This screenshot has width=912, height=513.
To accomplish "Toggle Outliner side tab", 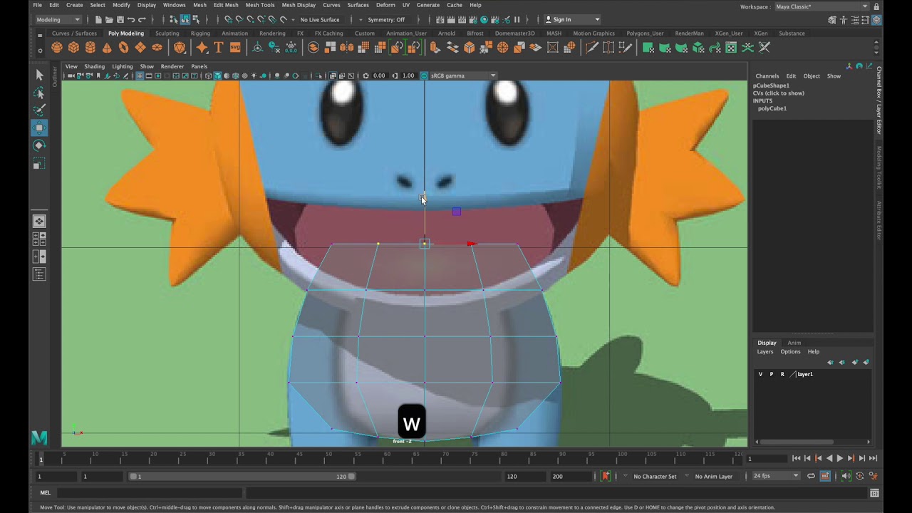I will pos(55,77).
